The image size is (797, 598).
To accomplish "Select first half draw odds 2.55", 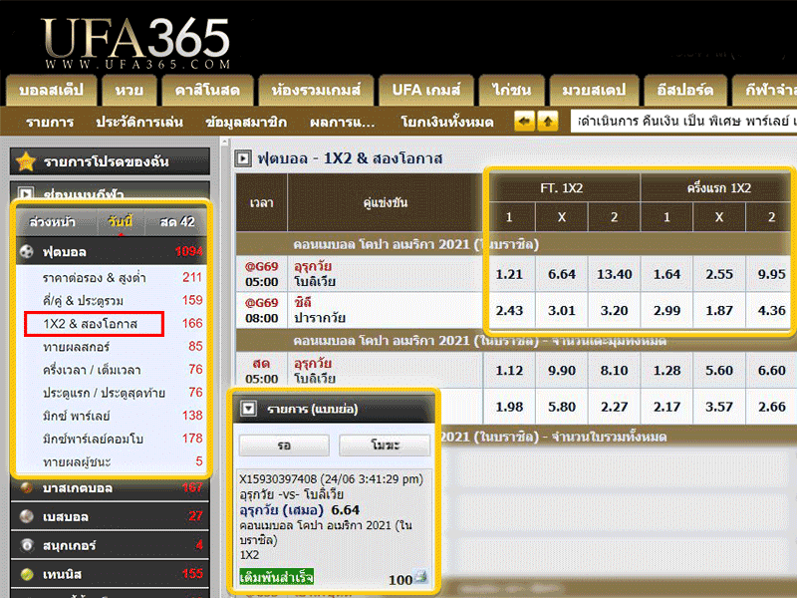I will (719, 274).
